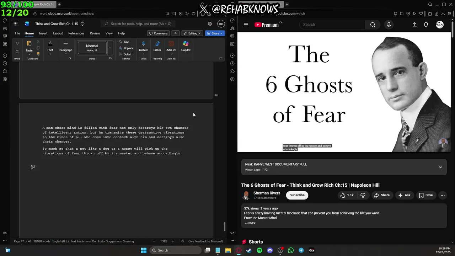Click zoom in plus in Word status bar
Viewport: 455px width, 256px height.
[173, 241]
